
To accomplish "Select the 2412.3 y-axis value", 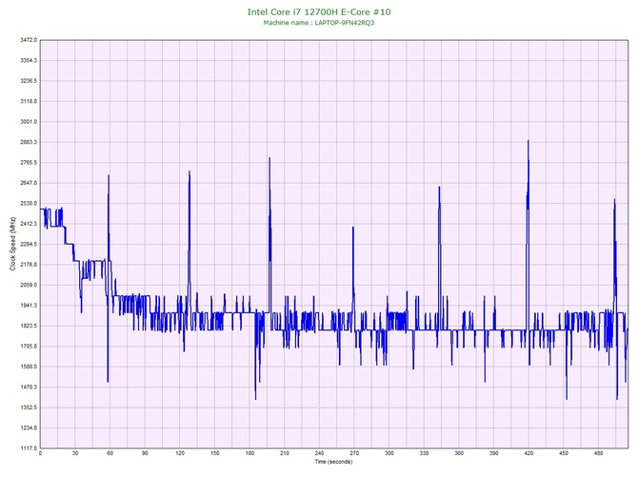I will click(29, 224).
